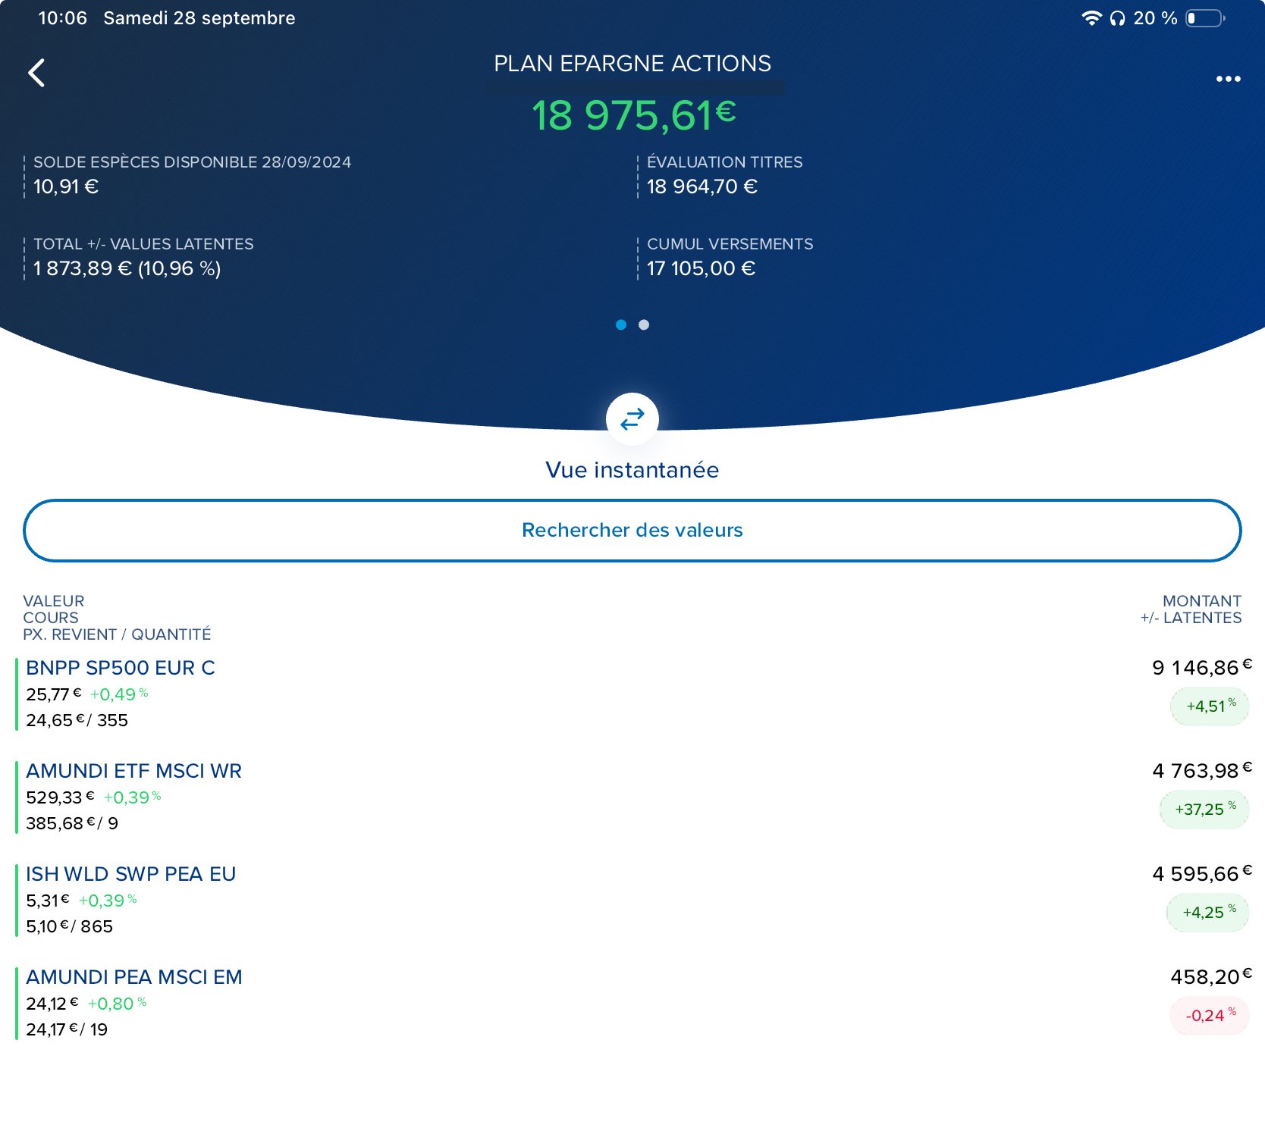Screen dimensions: 1265x1134
Task: Tap the PLAN EPARGNE ACTIONS title
Action: (x=632, y=64)
